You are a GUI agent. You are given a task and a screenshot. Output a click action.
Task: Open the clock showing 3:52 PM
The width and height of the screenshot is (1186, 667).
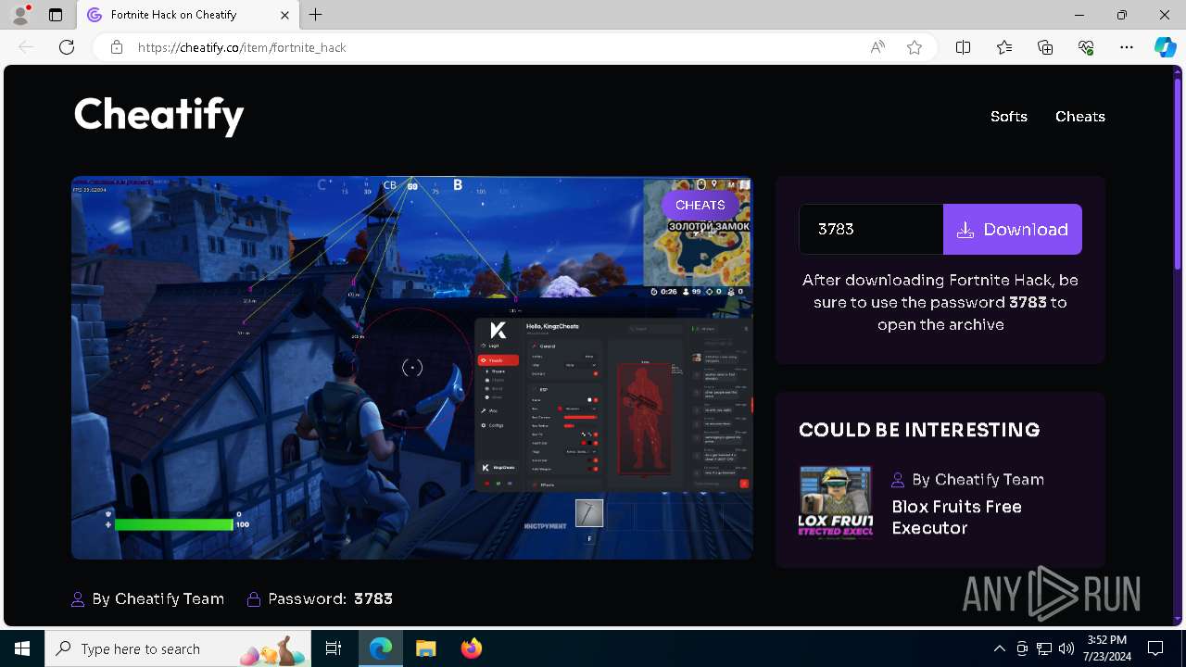1106,648
